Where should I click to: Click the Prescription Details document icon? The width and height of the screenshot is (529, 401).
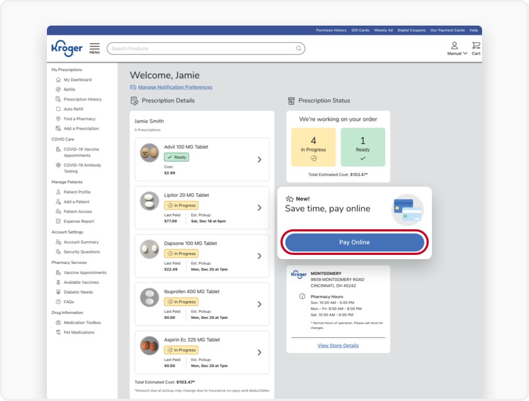134,100
